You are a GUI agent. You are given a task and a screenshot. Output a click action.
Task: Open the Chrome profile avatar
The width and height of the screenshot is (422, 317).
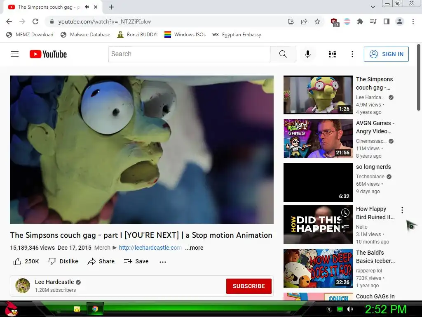(x=400, y=21)
